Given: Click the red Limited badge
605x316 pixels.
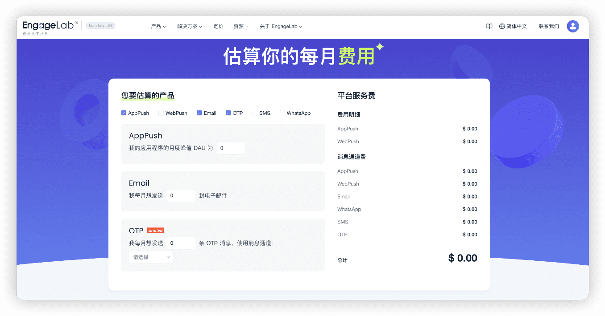Looking at the screenshot, I should [155, 231].
